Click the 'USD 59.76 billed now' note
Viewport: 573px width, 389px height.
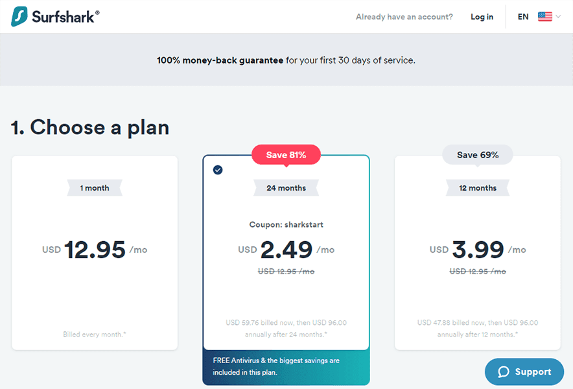pos(286,328)
